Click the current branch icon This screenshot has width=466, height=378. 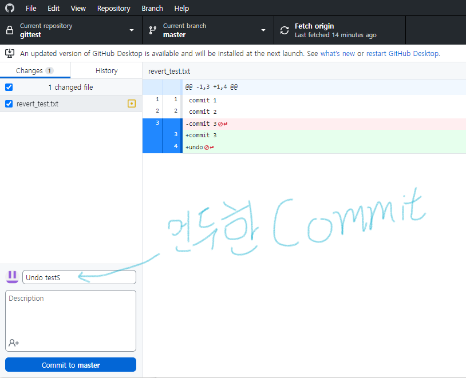pyautogui.click(x=152, y=30)
